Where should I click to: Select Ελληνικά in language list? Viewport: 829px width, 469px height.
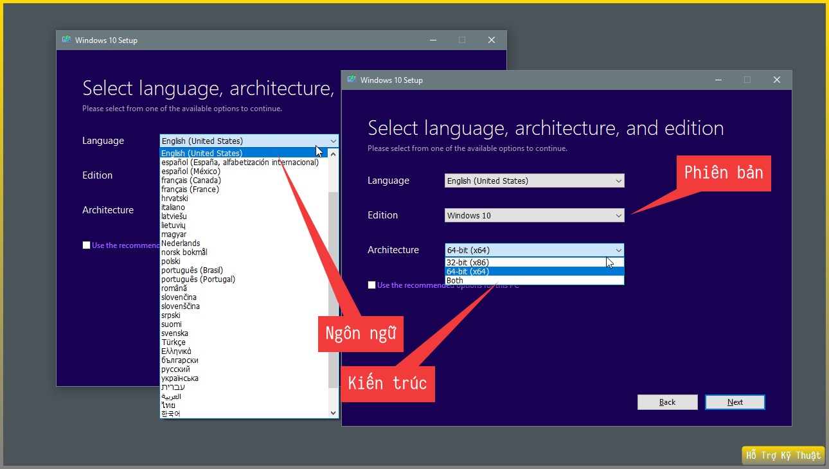tap(244, 351)
